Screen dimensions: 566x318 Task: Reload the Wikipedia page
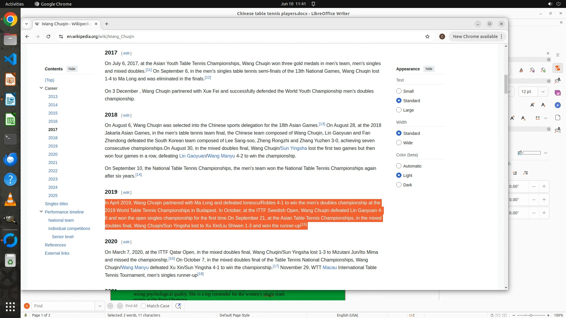pyautogui.click(x=48, y=37)
